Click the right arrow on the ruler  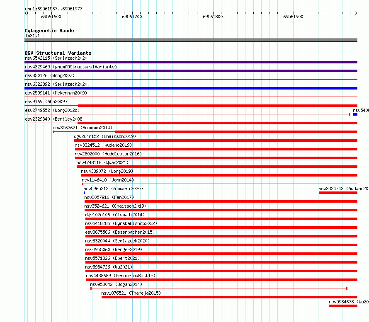tap(356, 13)
